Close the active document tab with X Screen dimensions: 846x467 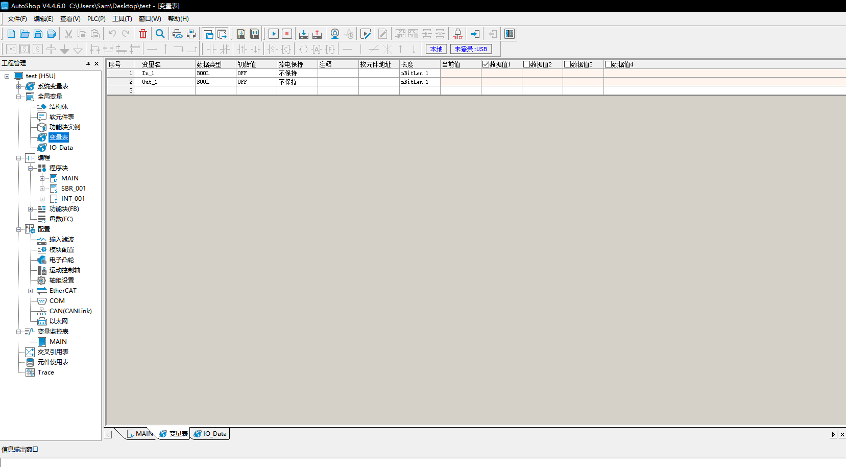pos(842,434)
